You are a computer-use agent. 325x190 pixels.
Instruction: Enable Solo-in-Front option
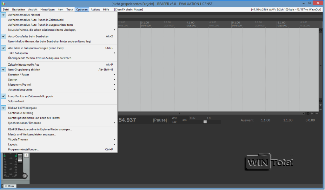[59, 101]
